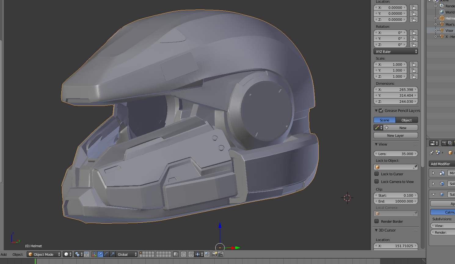Enable Lock Camera to View checkbox
The height and width of the screenshot is (264, 455).
click(377, 182)
